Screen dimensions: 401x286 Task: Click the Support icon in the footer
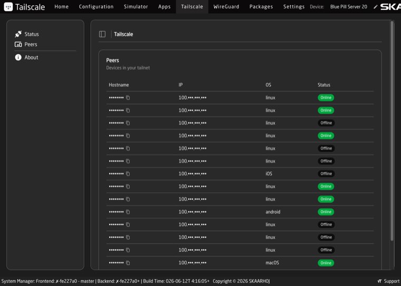tap(379, 281)
